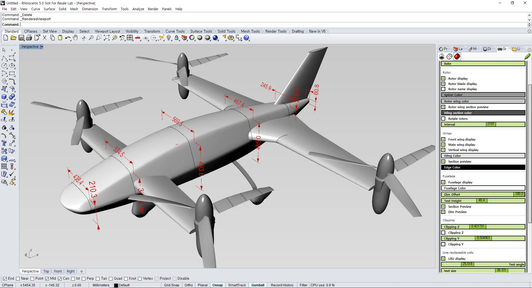532x288 pixels.
Task: Uncheck the Near osnap checkbox
Action: coord(18,279)
